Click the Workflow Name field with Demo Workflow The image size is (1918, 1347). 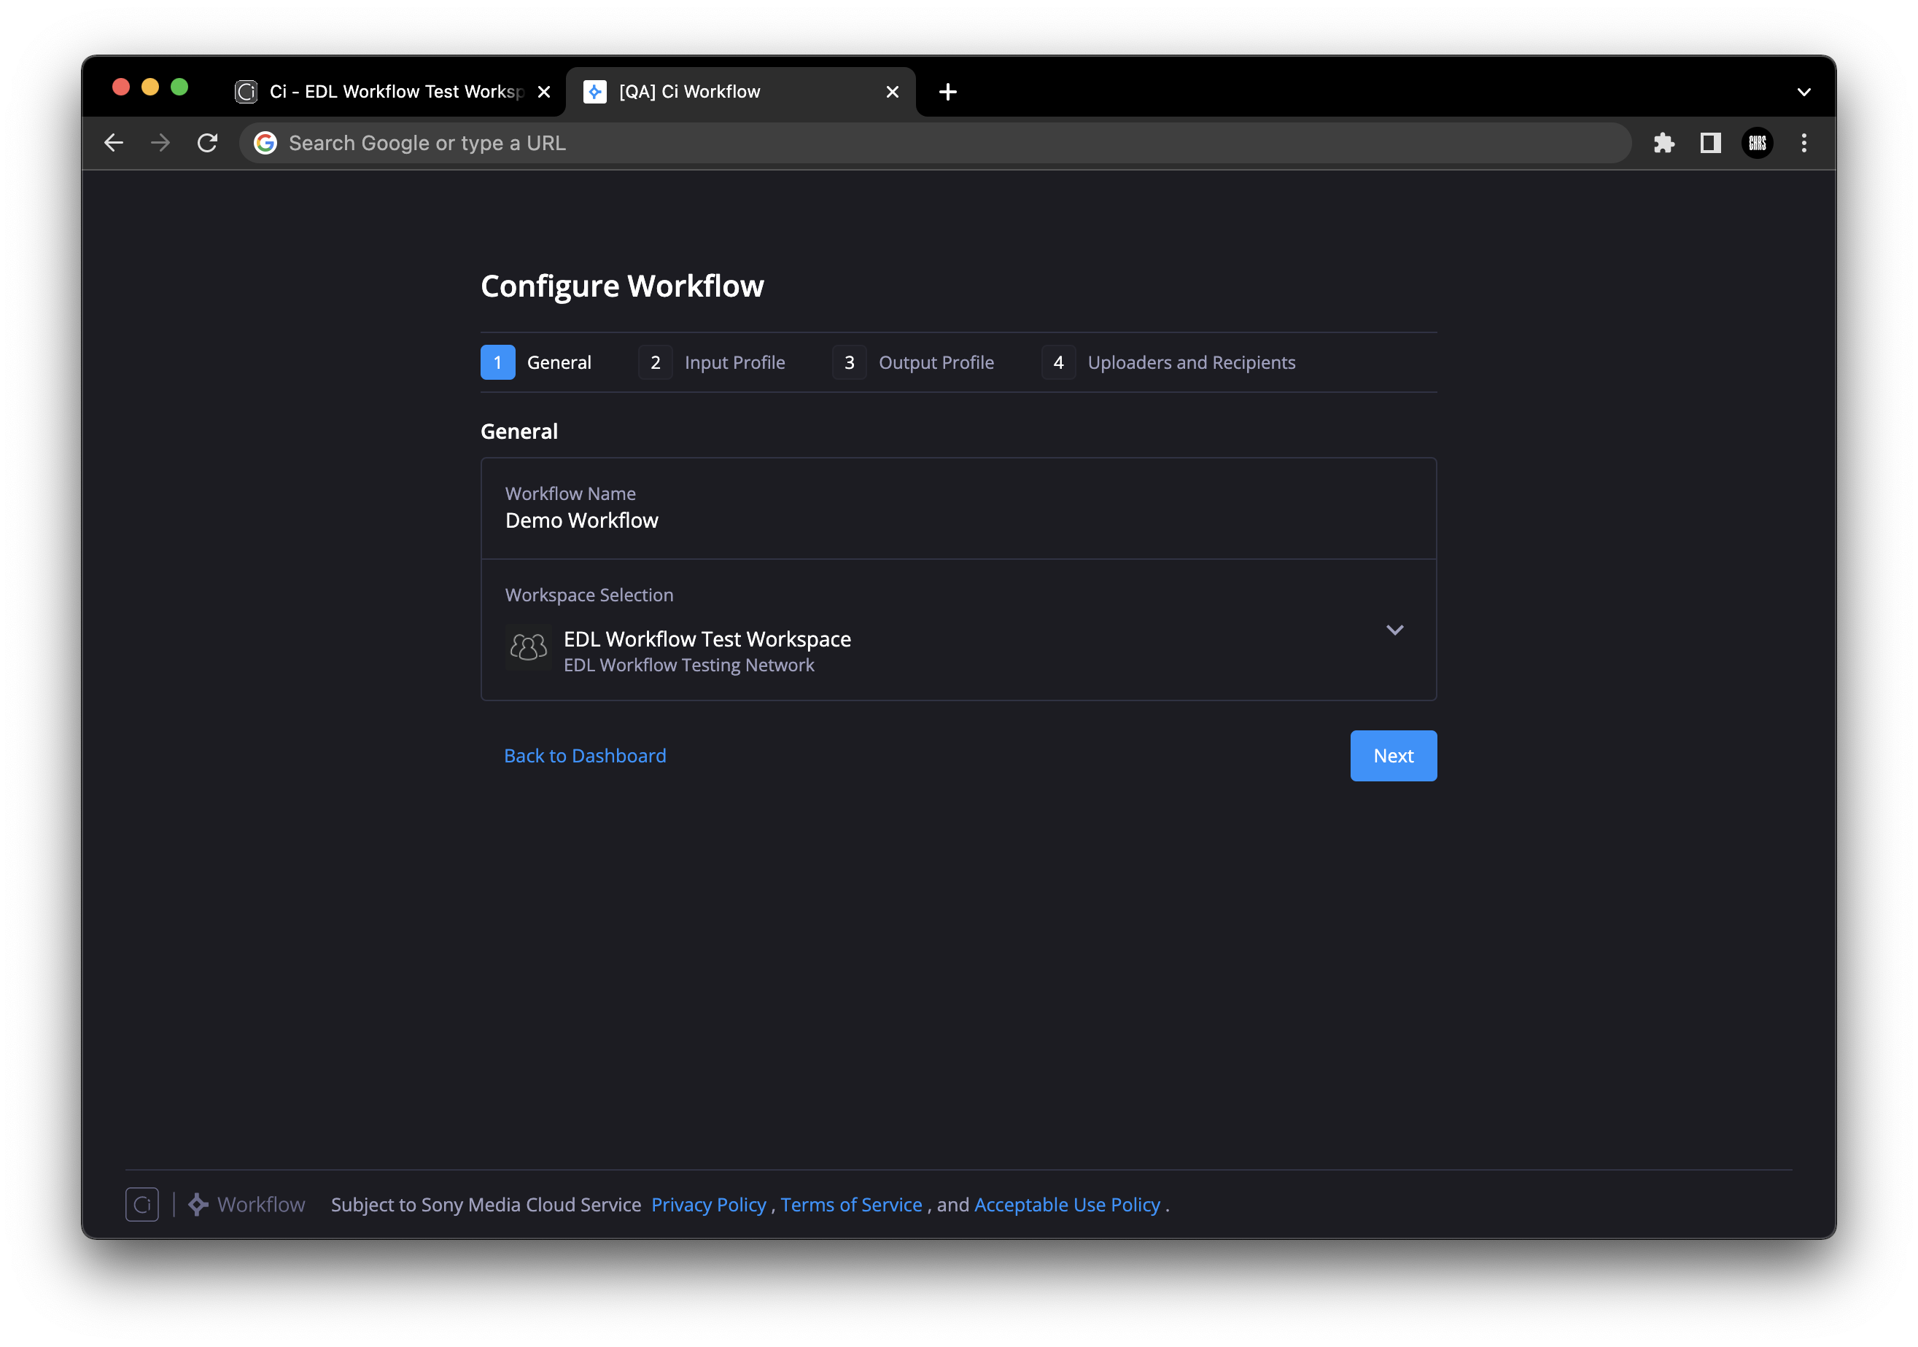[958, 508]
